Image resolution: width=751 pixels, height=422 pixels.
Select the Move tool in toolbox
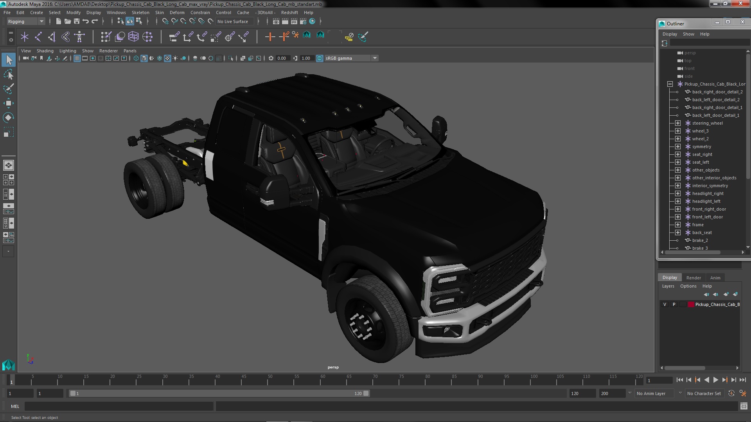8,103
